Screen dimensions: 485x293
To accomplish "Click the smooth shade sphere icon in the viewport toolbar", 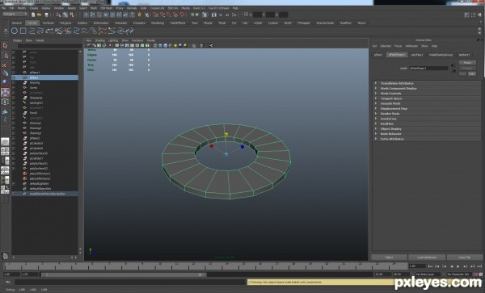I will pos(165,45).
